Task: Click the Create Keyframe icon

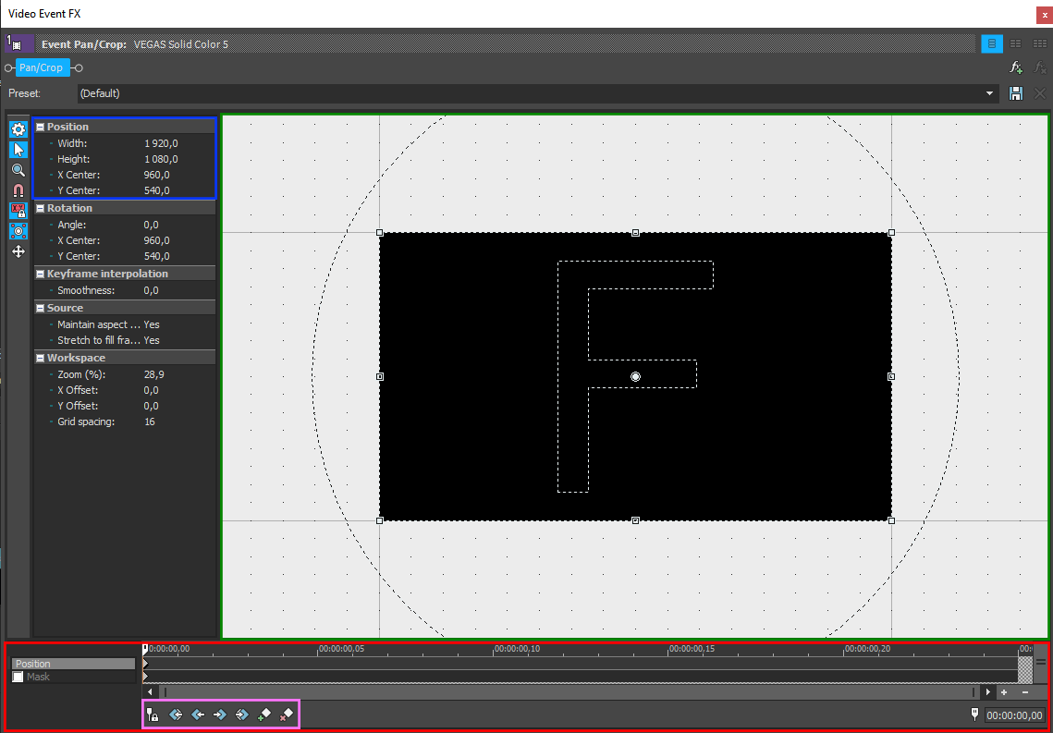Action: 264,715
